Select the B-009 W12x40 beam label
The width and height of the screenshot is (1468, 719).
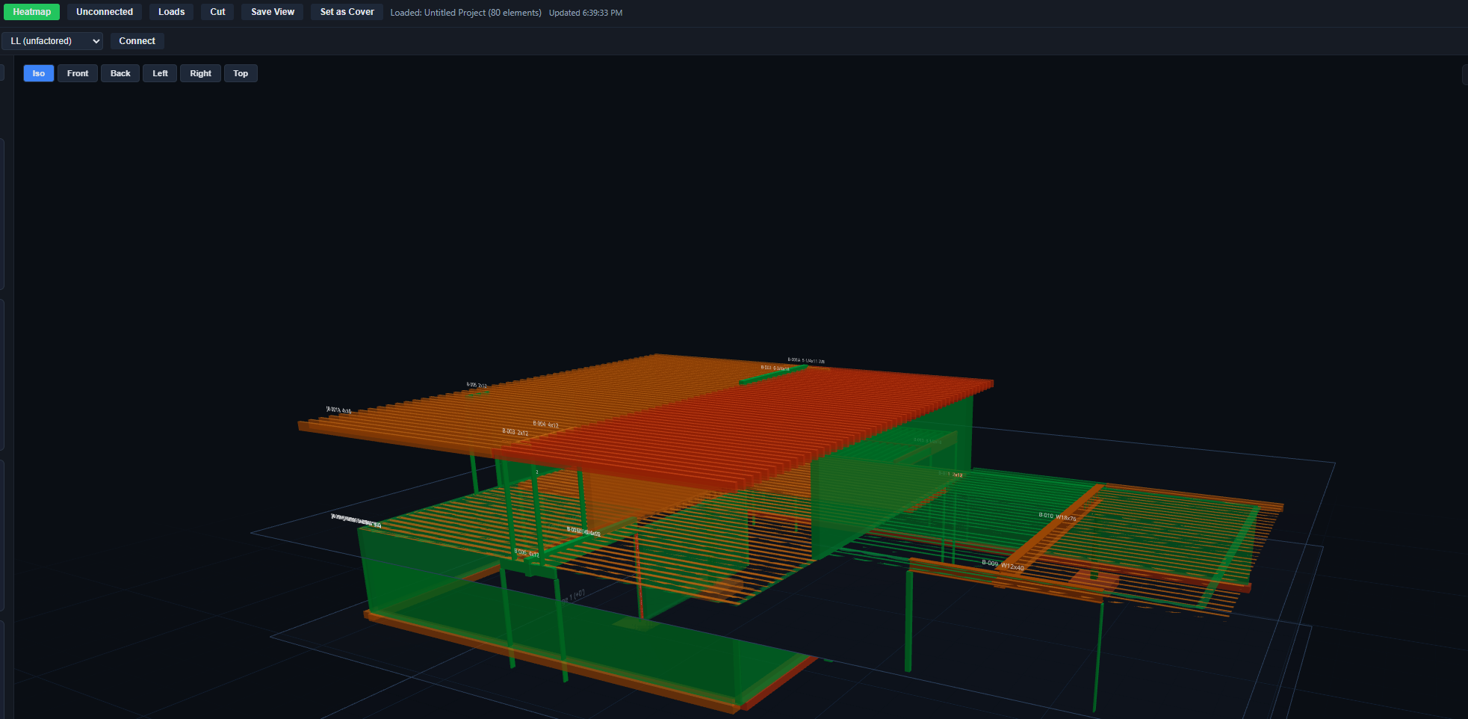click(1003, 565)
